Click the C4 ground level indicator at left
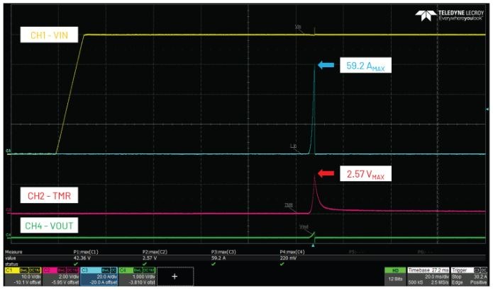493x290 pixels. [9, 235]
